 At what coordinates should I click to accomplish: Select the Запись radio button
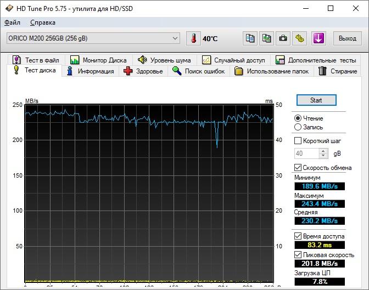[x=298, y=127]
